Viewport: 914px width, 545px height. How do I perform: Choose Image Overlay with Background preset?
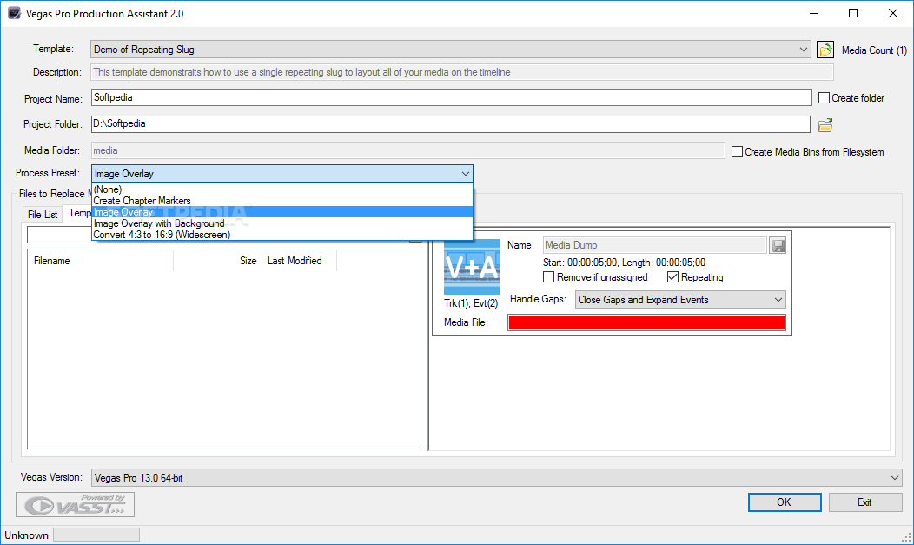282,223
